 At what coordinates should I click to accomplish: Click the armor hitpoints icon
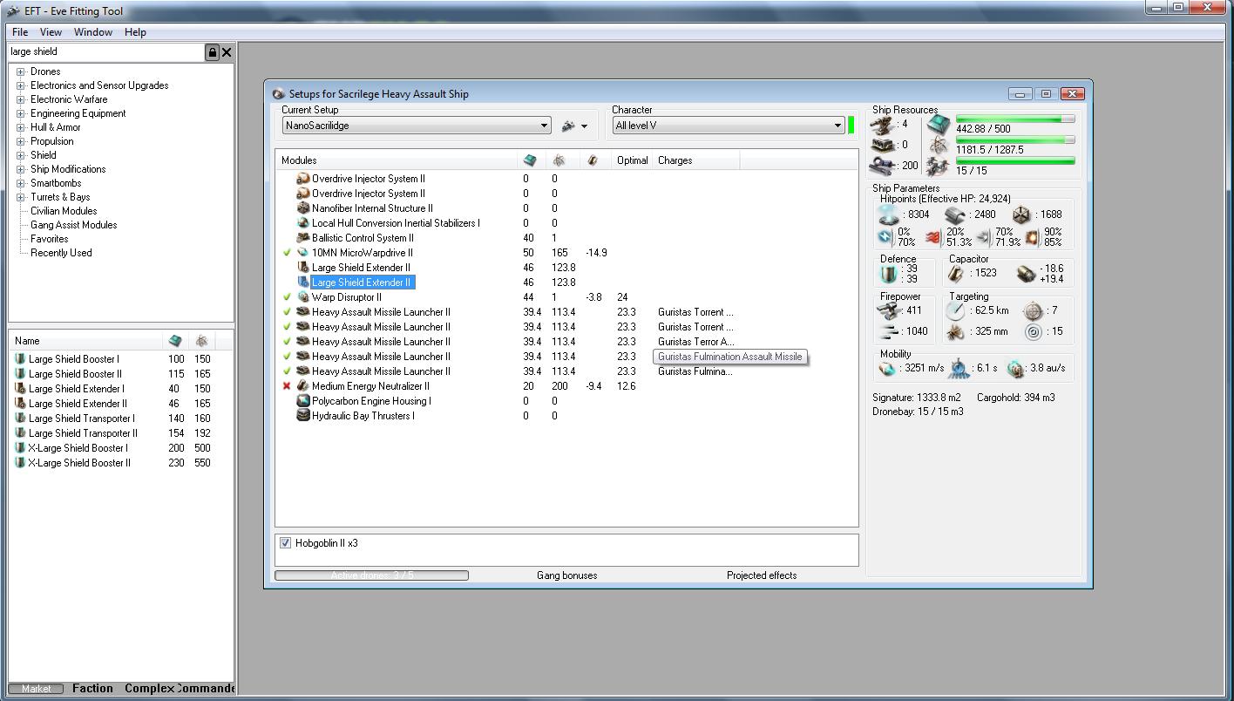click(x=955, y=214)
